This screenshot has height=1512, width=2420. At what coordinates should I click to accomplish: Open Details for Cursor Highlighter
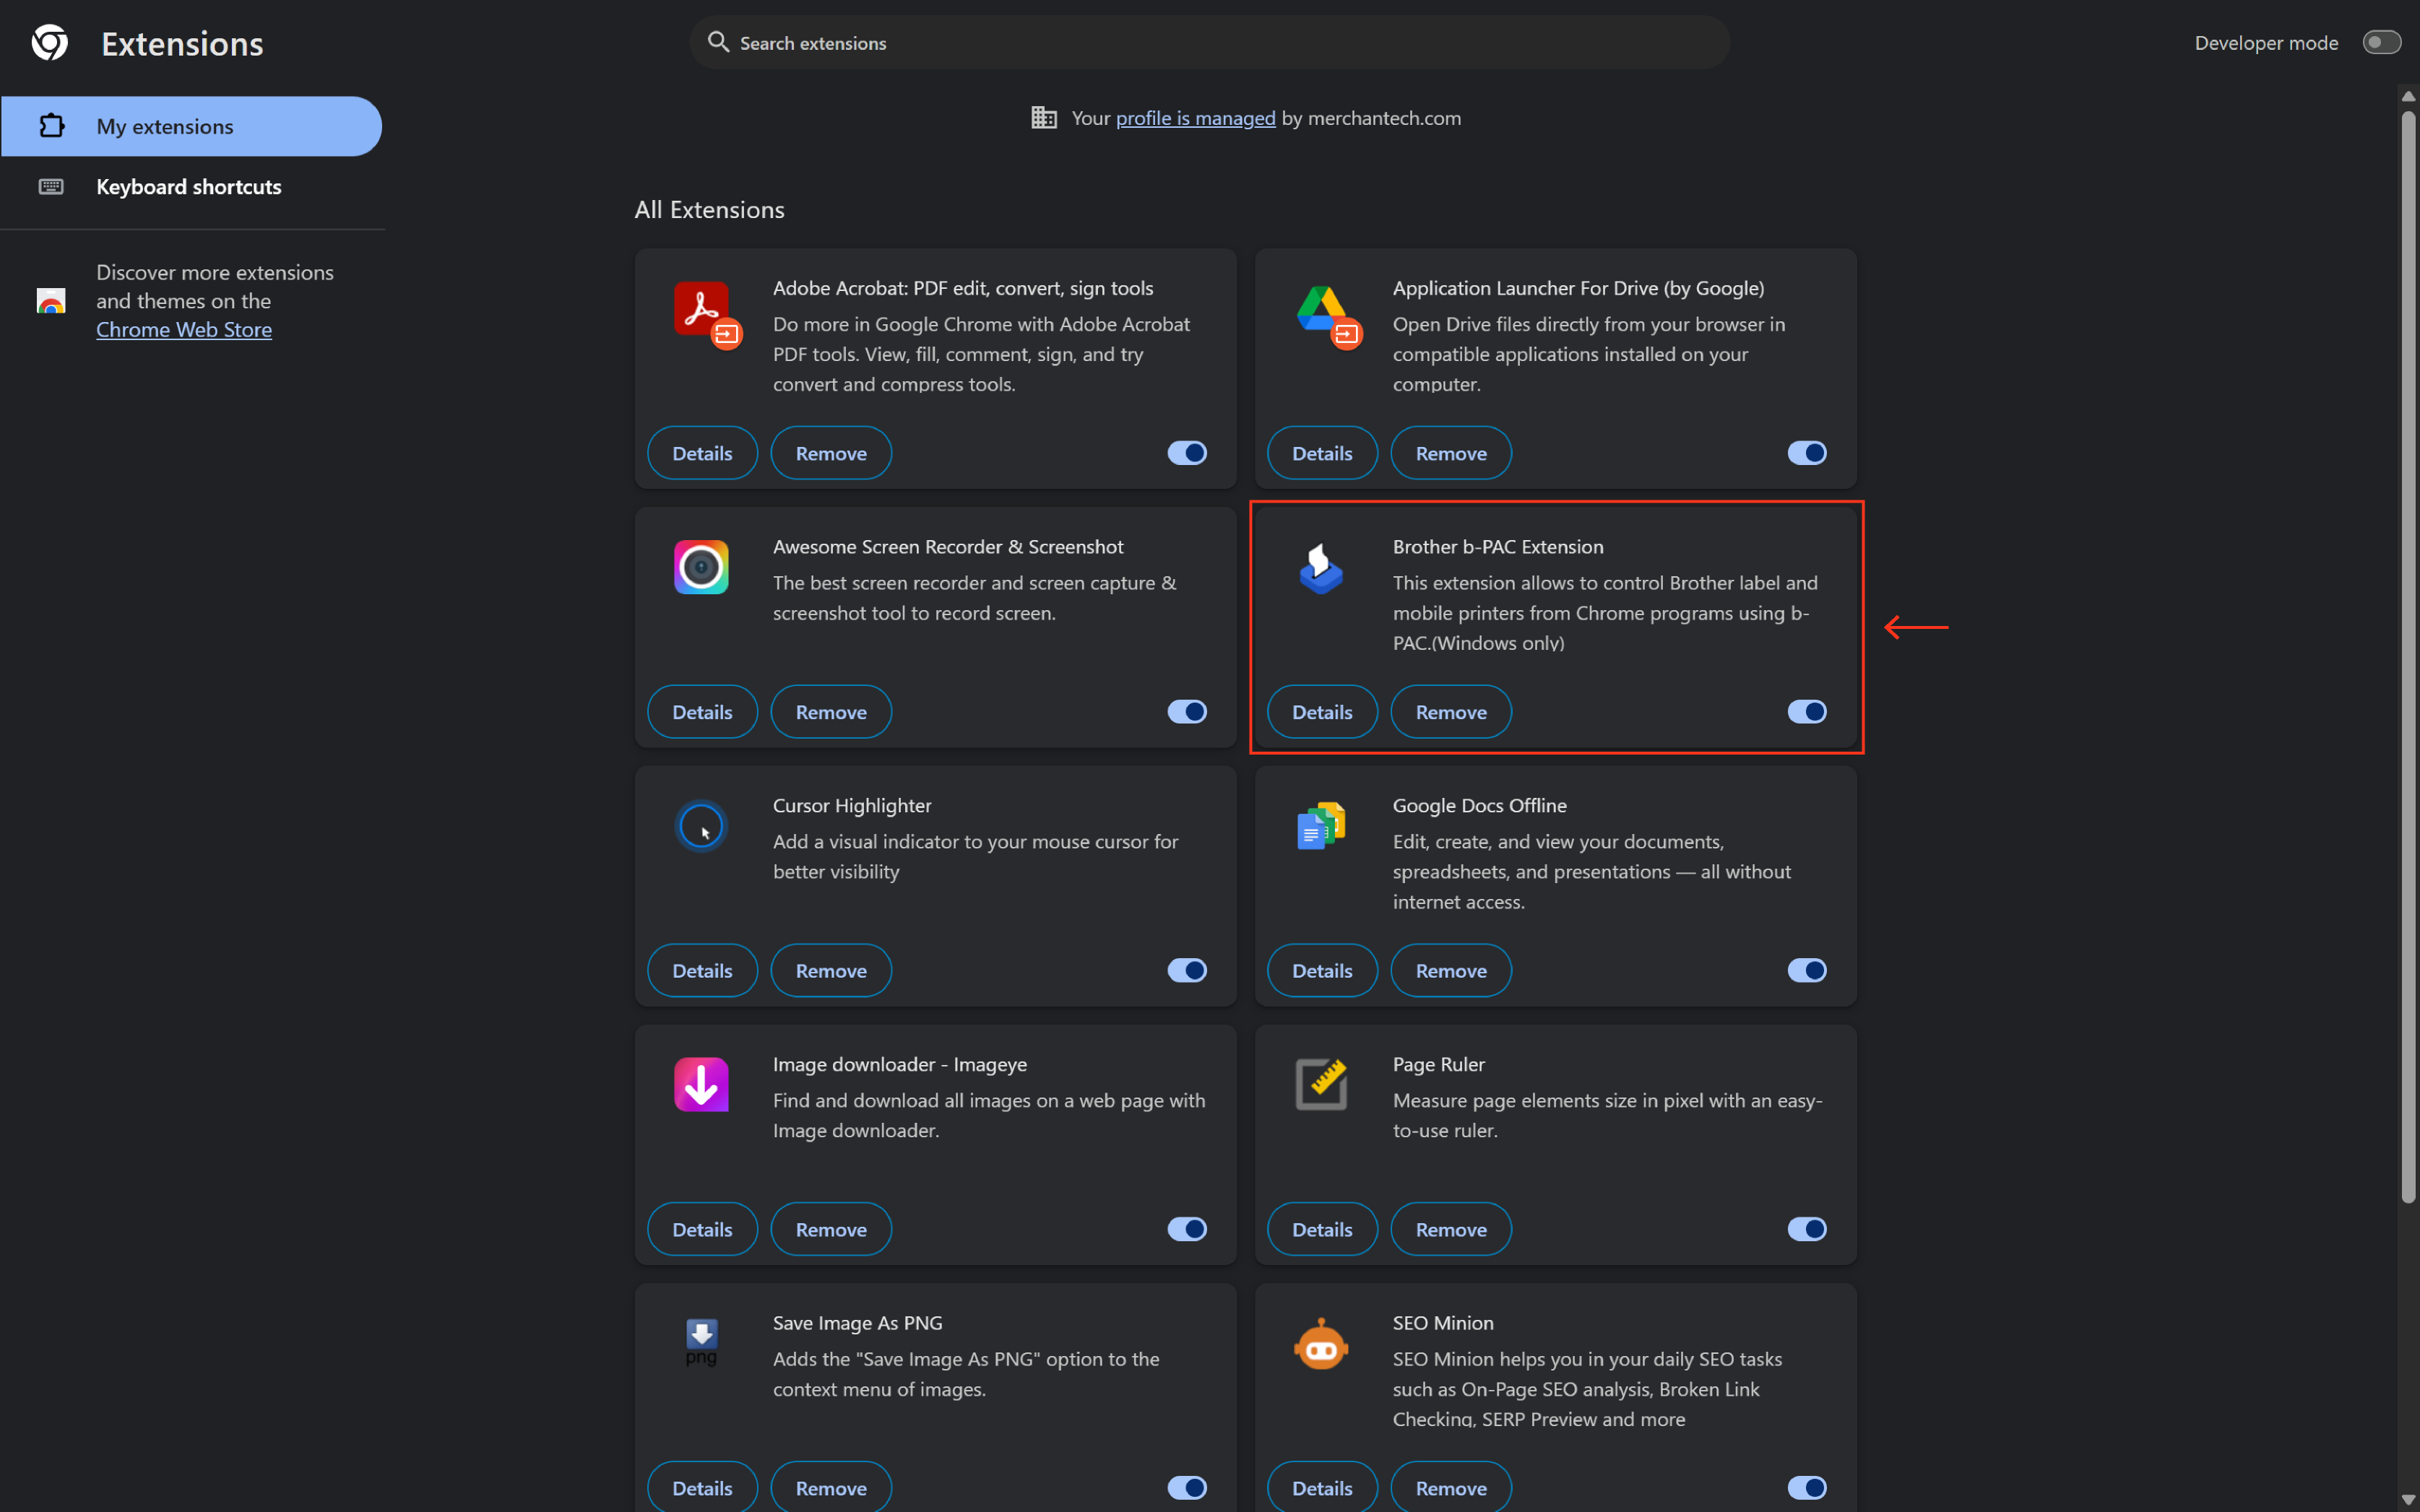[x=702, y=970]
